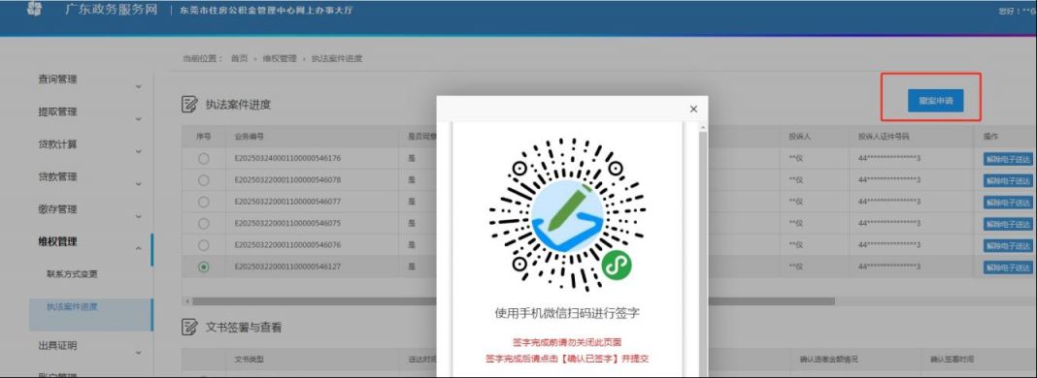The image size is (1037, 378).
Task: Click the 序号 column header
Action: click(x=204, y=138)
